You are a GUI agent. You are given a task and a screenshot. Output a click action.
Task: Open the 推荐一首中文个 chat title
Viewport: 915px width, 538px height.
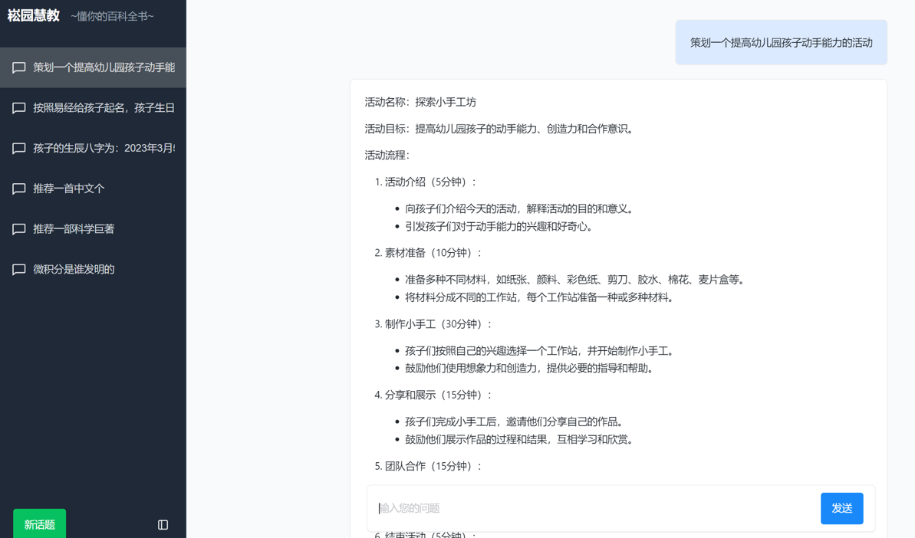(69, 189)
